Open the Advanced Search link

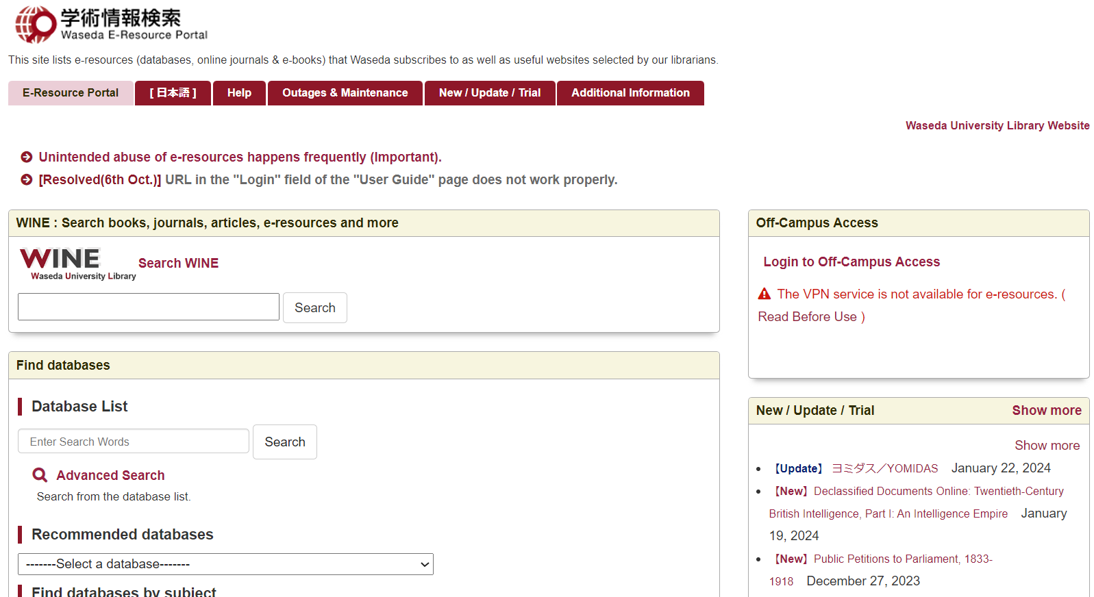110,476
